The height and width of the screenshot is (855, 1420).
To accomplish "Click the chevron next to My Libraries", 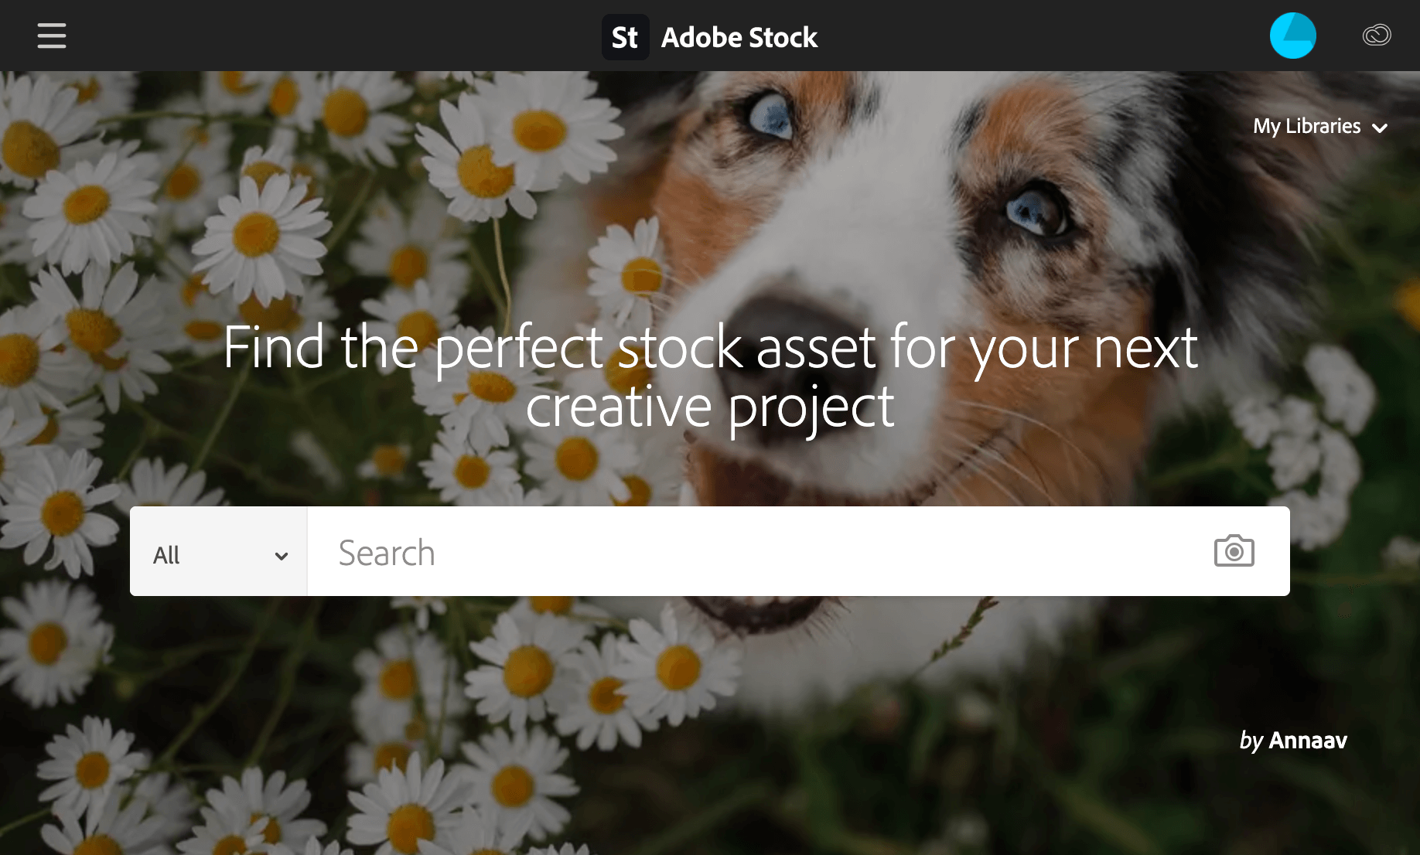I will tap(1380, 128).
